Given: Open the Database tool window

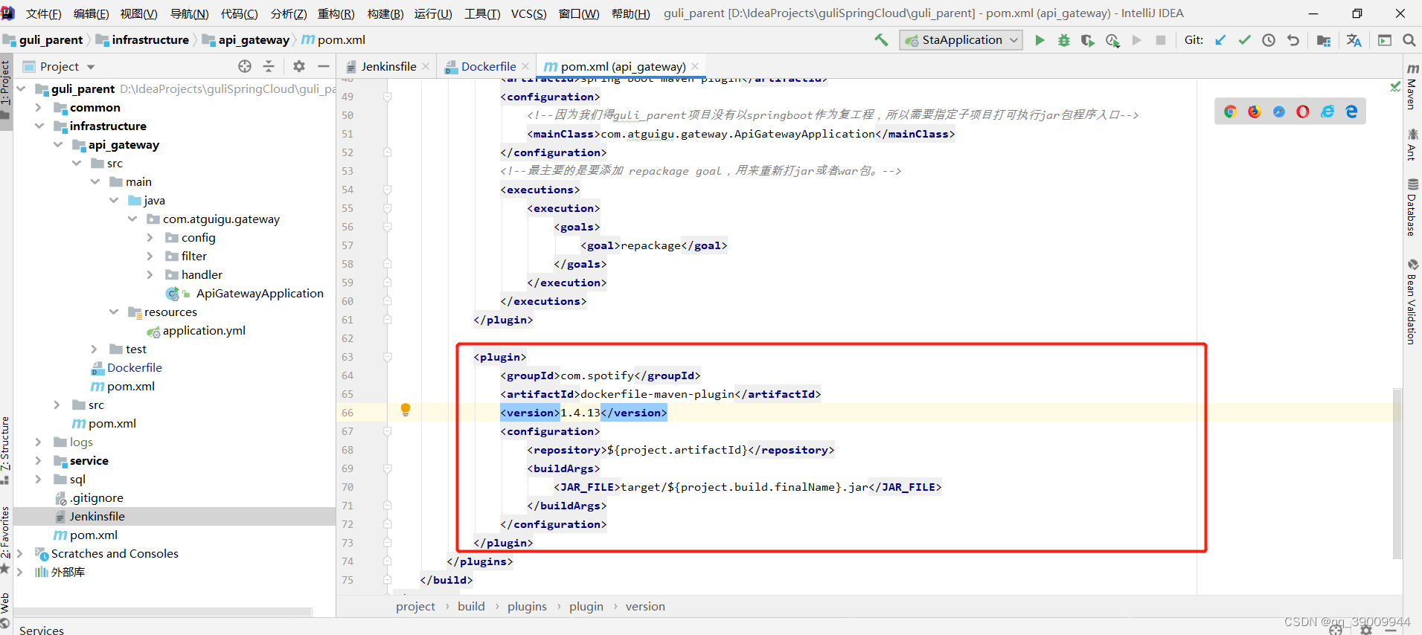Looking at the screenshot, I should pos(1412,207).
